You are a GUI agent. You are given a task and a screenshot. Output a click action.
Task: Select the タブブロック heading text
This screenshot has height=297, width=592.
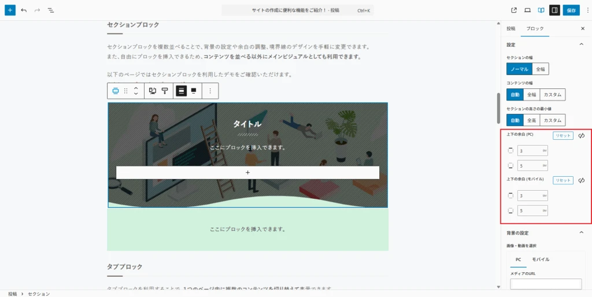click(x=125, y=266)
